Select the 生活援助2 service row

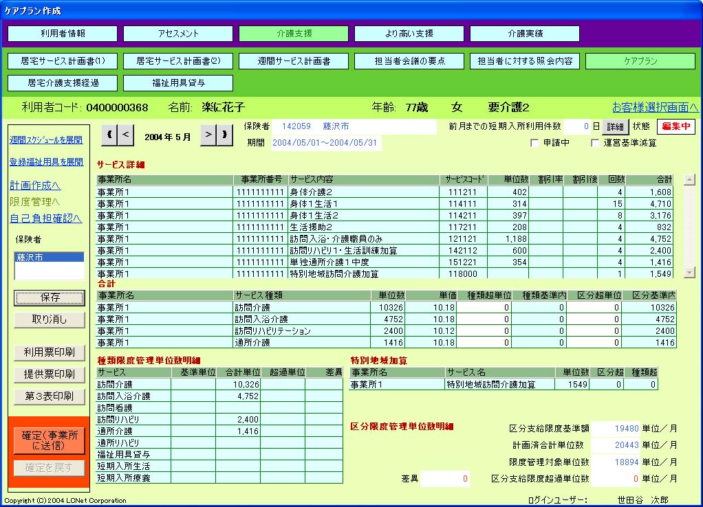tap(384, 227)
